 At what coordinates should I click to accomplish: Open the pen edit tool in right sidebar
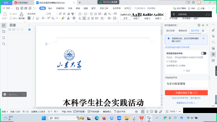coord(213,30)
